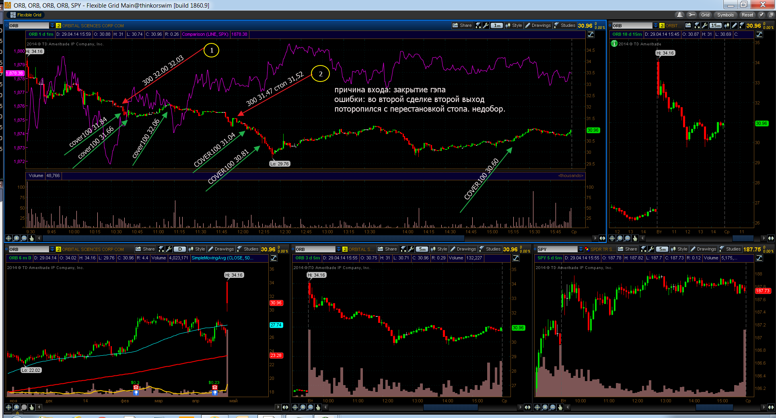
Task: Open symbol dropdown arrow in 1m ORB chart
Action: tap(52, 26)
